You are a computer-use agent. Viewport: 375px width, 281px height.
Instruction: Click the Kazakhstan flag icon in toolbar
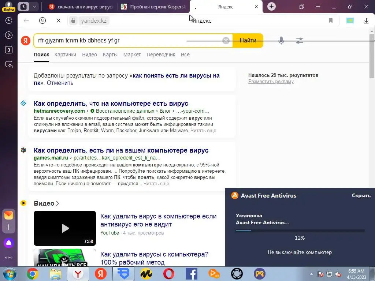[x=350, y=20]
